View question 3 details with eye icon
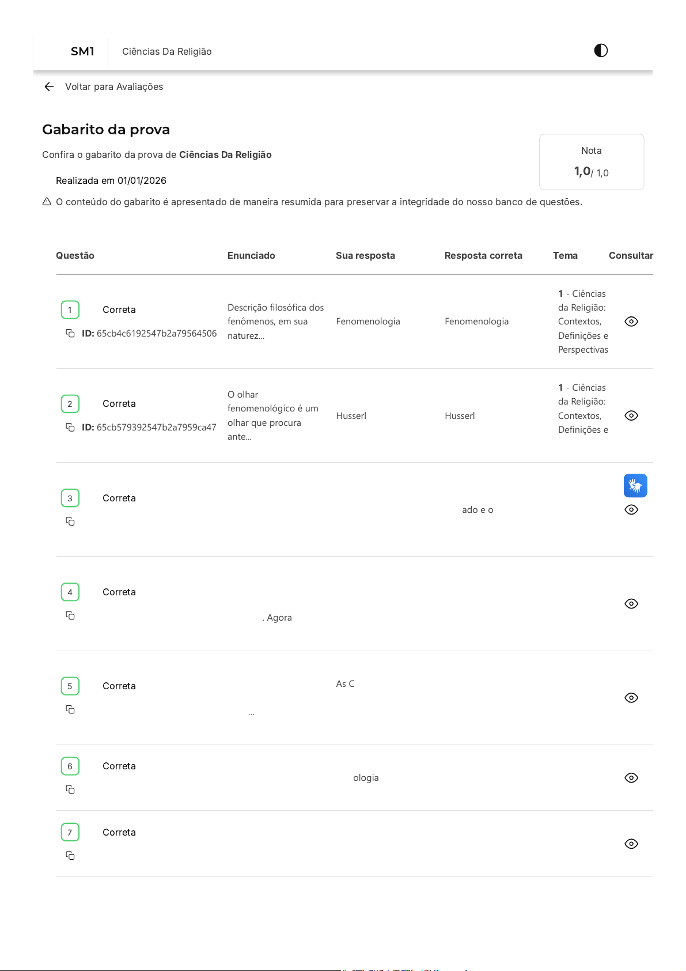 [631, 510]
